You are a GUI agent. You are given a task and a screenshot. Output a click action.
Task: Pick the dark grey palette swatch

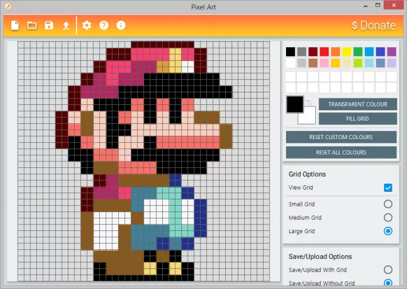click(302, 52)
